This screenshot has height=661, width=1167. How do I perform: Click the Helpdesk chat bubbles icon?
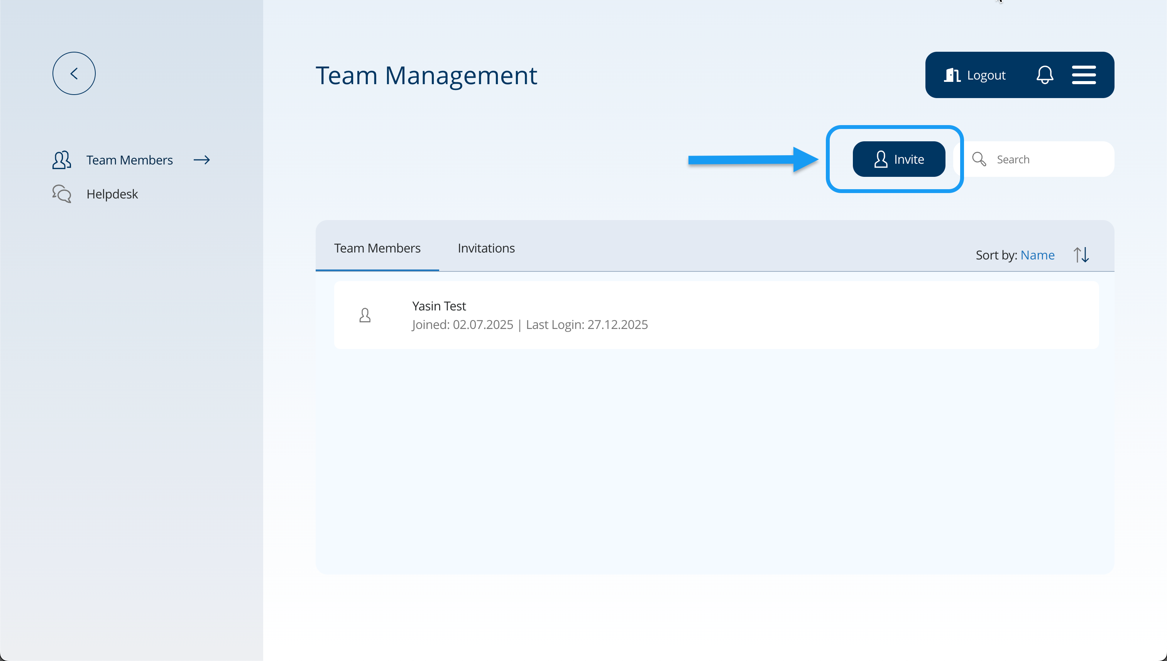click(62, 194)
